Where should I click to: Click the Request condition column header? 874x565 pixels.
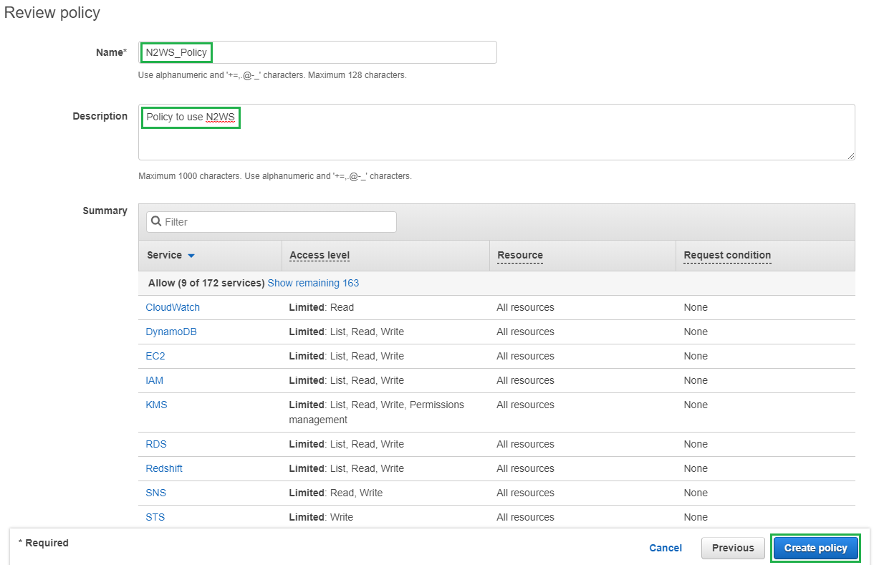[727, 255]
